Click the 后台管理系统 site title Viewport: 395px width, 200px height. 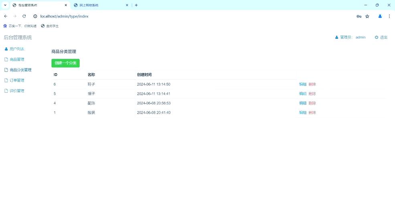[18, 38]
